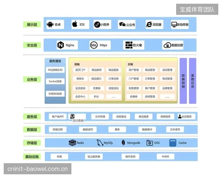Image resolution: width=222 pixels, height=178 pixels.
Task: Click the 购物车 box
Action: pos(80,79)
